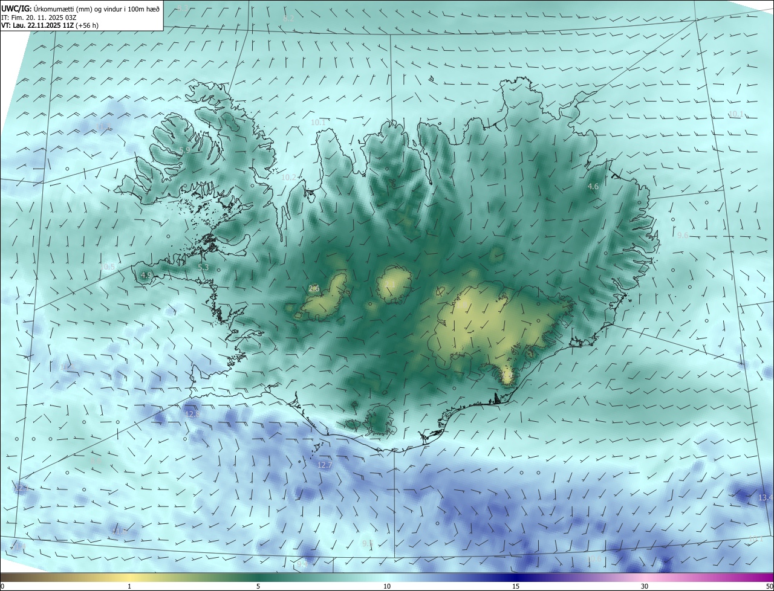This screenshot has width=774, height=591.
Task: Click the colorbar tick label "1"
Action: pos(129,586)
